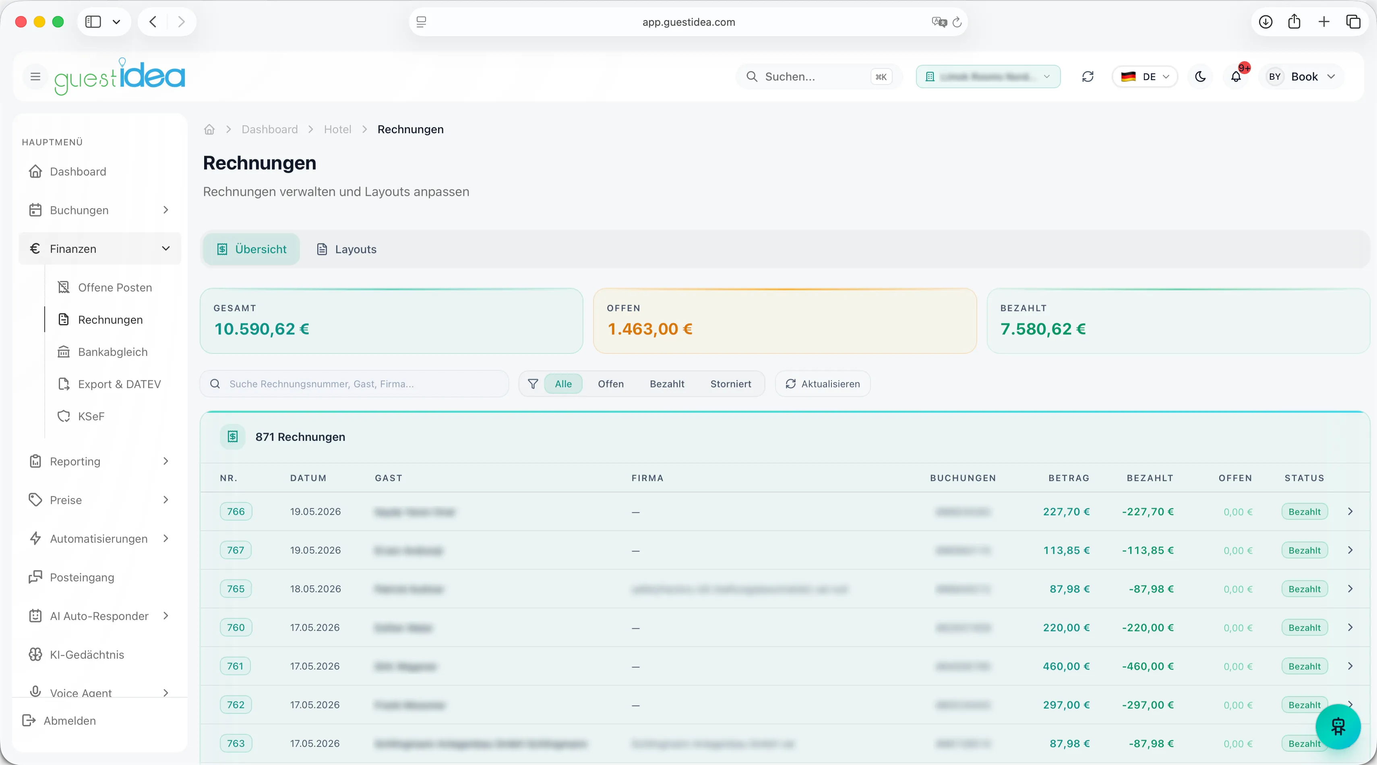The width and height of the screenshot is (1377, 765).
Task: Expand the Buchungen sidebar section
Action: point(100,210)
